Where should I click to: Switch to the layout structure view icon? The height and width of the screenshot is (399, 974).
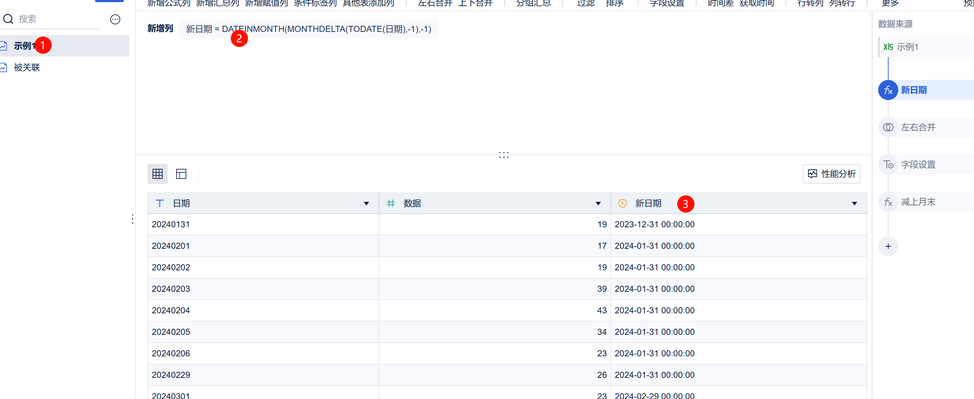[181, 174]
